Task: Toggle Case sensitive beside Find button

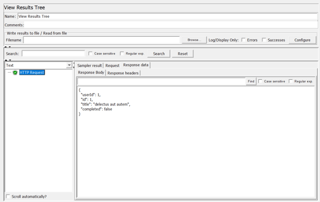Action: pyautogui.click(x=260, y=81)
